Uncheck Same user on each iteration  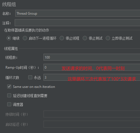point(9,86)
